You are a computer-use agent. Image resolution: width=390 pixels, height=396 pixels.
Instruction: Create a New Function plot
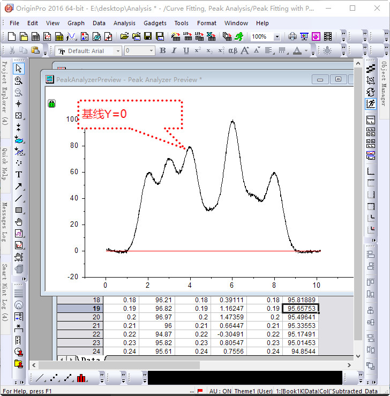point(71,36)
